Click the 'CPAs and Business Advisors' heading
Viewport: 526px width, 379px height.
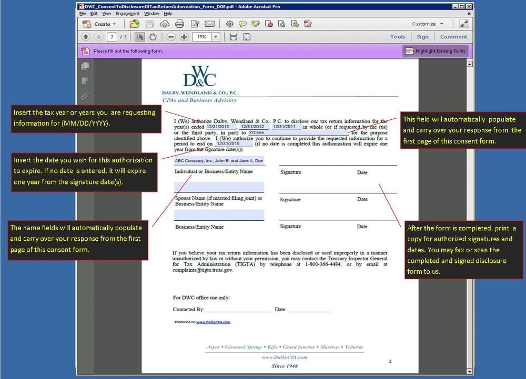coord(199,100)
